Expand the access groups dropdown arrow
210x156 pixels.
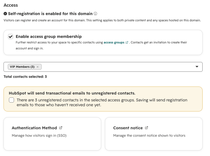click(197, 67)
